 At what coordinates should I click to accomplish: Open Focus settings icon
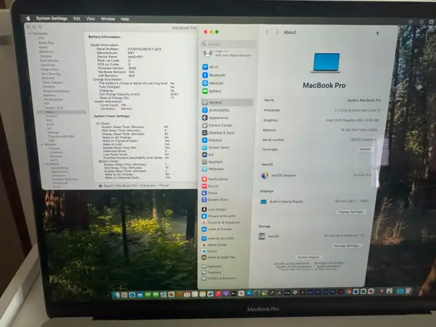tap(204, 193)
